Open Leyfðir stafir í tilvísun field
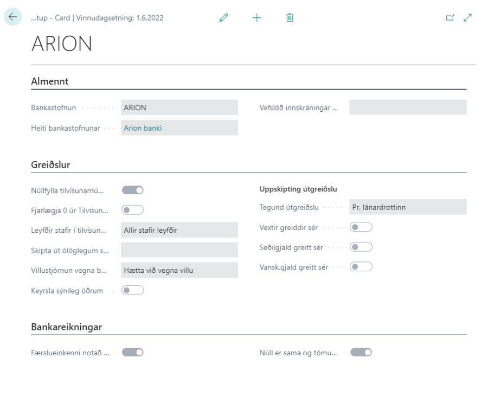 [x=179, y=230]
